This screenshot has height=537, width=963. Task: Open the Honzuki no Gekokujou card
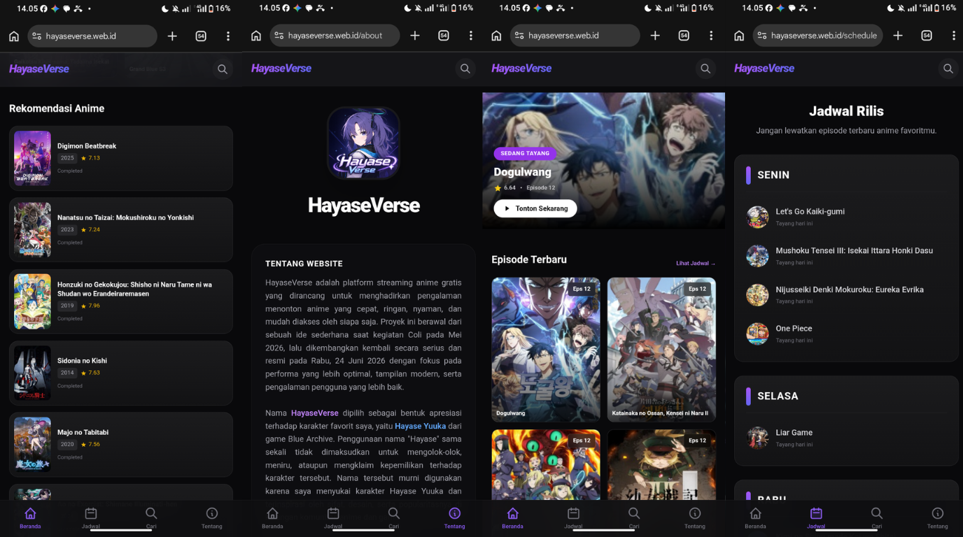pyautogui.click(x=121, y=301)
